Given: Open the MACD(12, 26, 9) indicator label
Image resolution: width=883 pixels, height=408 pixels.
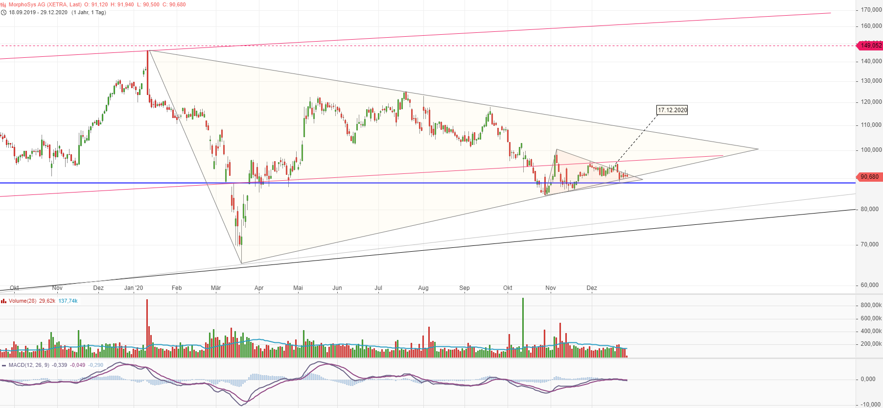Looking at the screenshot, I should pos(29,365).
